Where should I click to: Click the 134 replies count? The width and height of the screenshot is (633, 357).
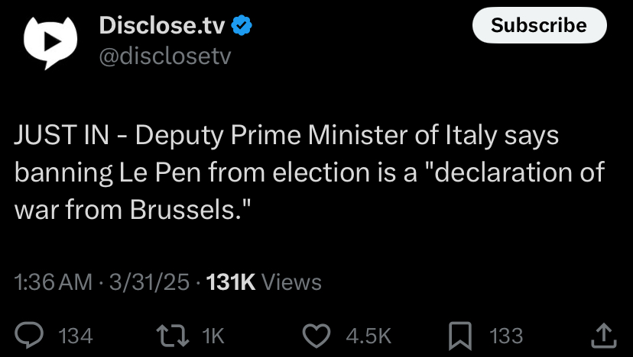[x=76, y=336]
